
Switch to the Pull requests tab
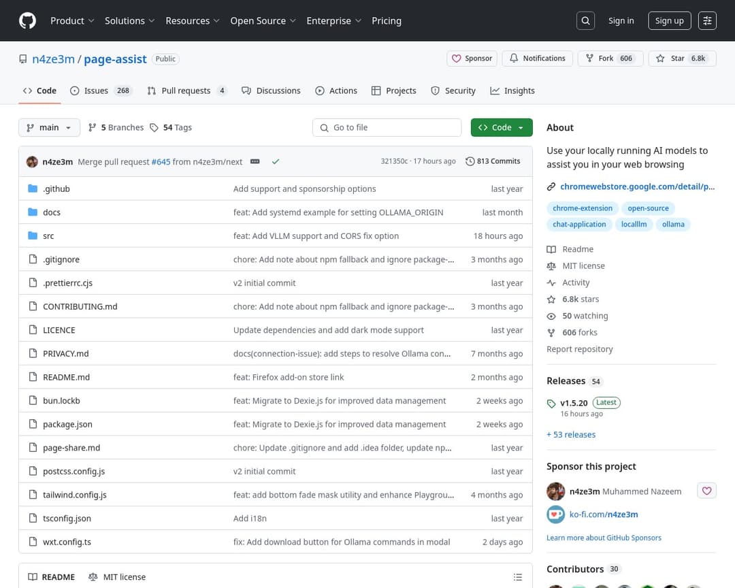click(187, 91)
